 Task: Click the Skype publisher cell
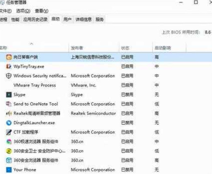(77, 95)
